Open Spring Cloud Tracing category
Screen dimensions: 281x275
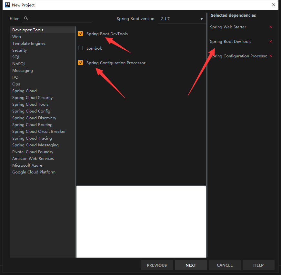click(x=43, y=138)
